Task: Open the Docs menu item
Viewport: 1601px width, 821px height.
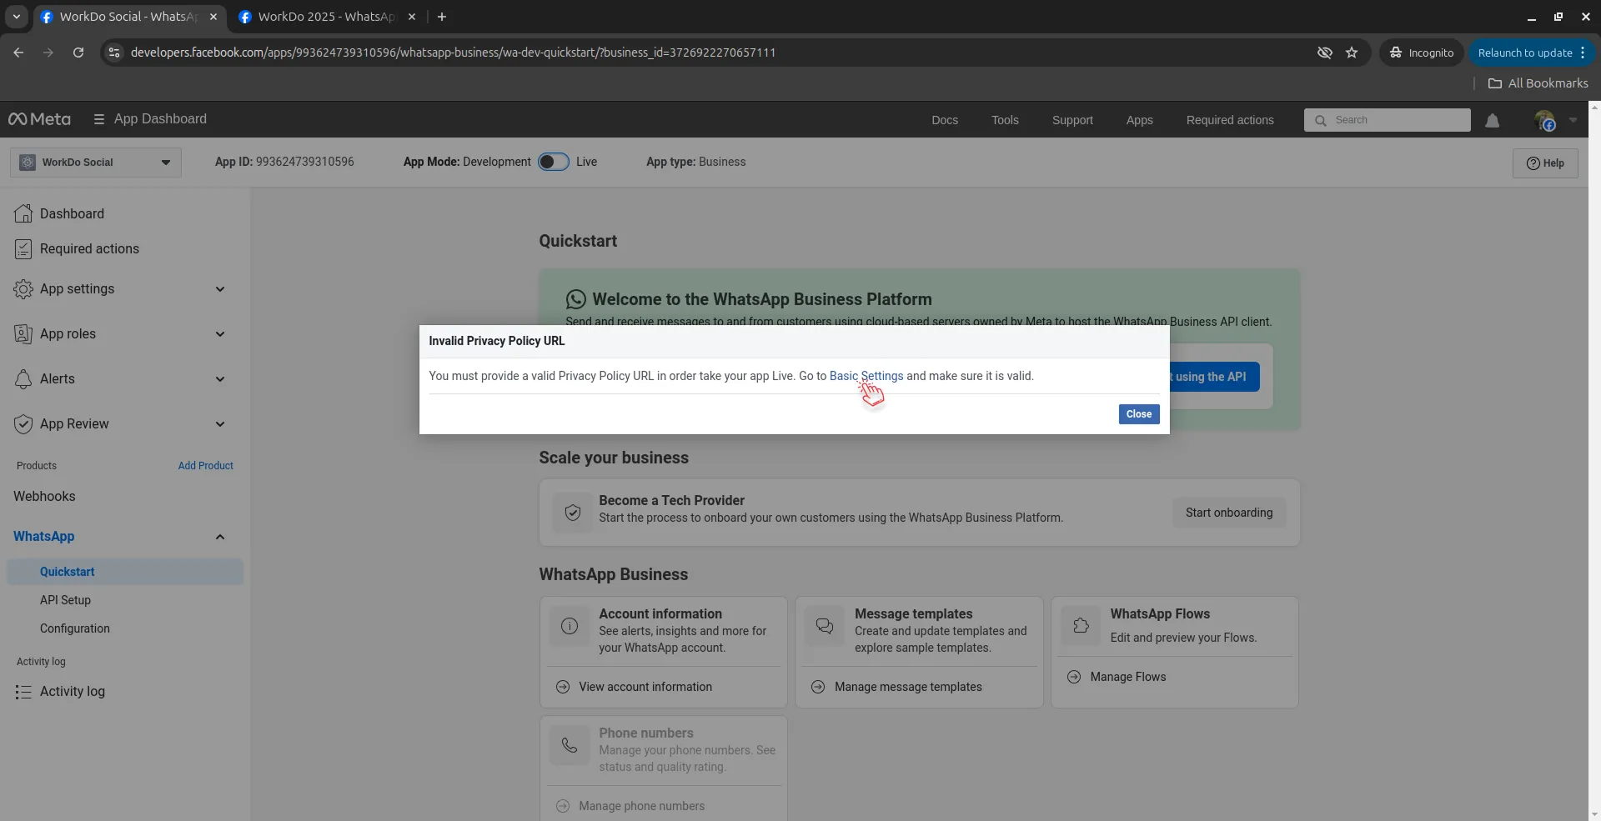Action: click(944, 120)
